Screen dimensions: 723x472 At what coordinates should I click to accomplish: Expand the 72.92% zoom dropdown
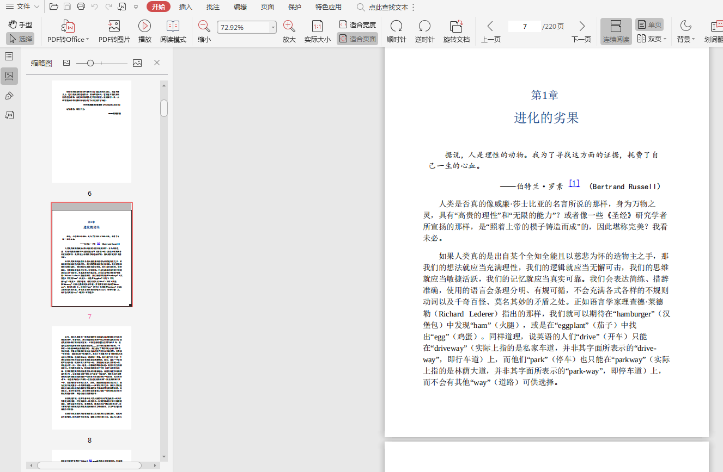(x=273, y=27)
